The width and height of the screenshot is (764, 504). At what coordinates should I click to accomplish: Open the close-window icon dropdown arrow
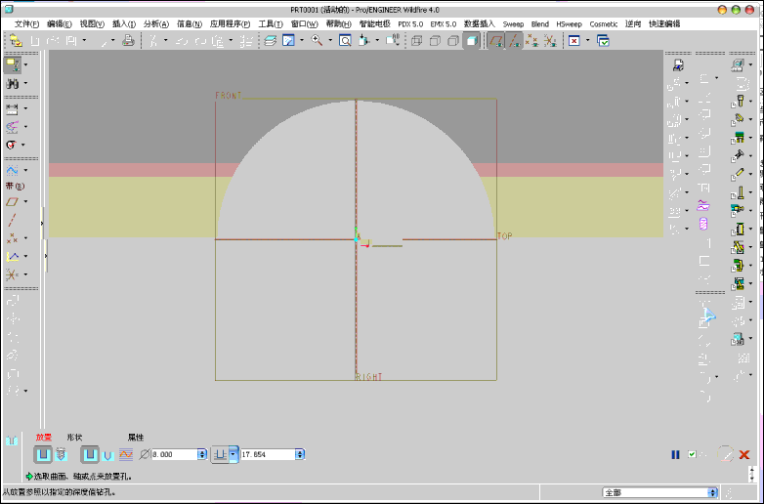pyautogui.click(x=587, y=40)
